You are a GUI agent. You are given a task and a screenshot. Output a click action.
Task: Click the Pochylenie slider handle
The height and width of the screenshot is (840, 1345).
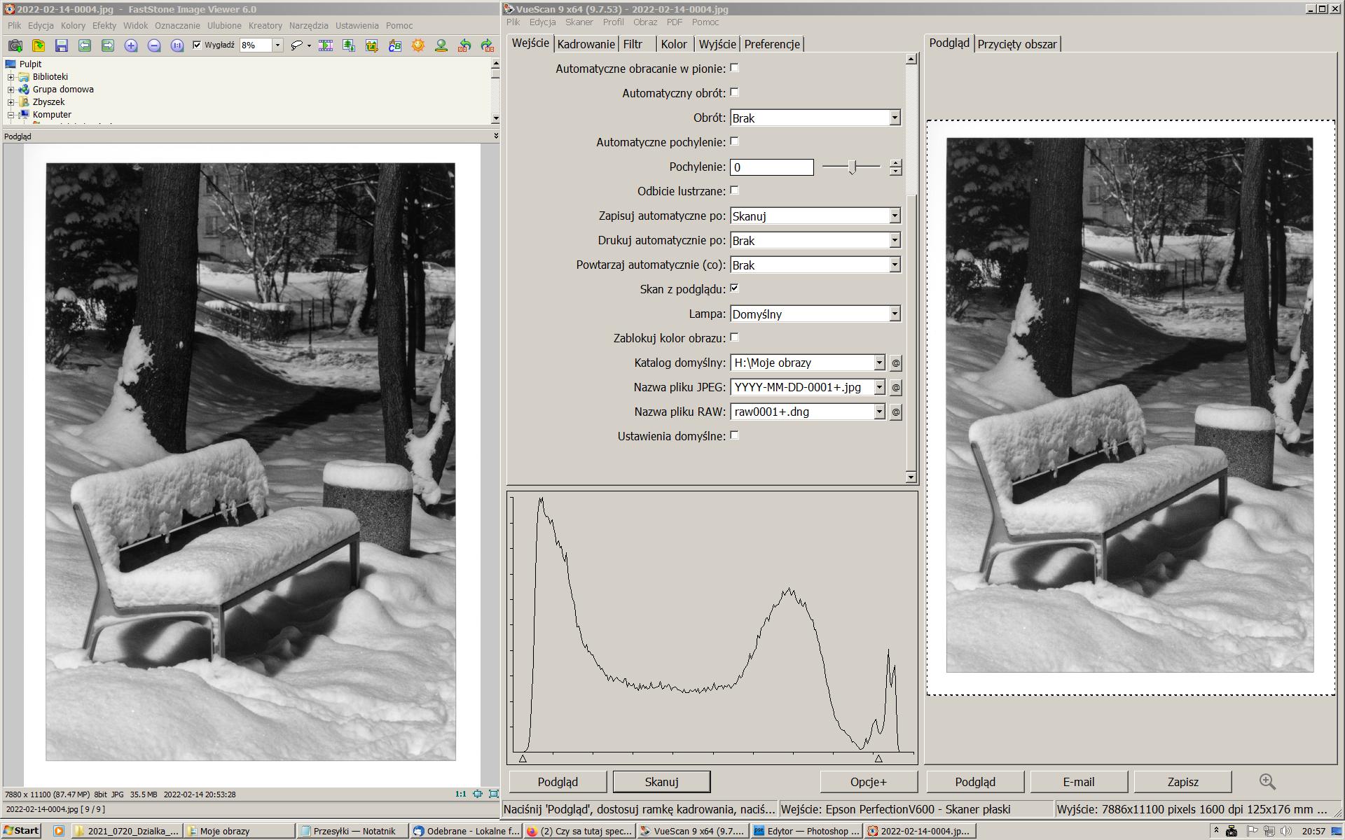[x=852, y=167]
